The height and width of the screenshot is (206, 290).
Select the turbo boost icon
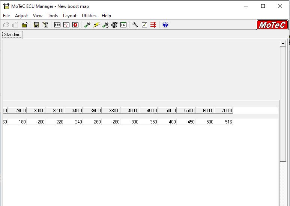point(114,25)
